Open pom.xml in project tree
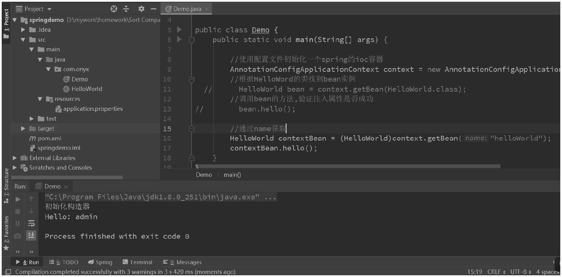The width and height of the screenshot is (562, 277). point(45,138)
